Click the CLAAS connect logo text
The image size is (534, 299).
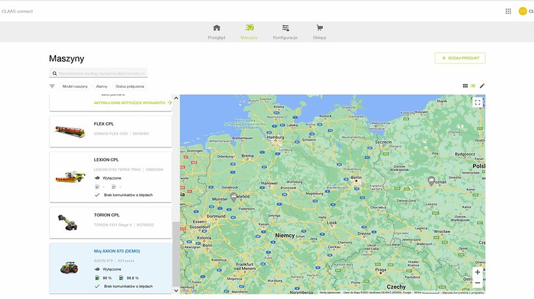[x=17, y=11]
